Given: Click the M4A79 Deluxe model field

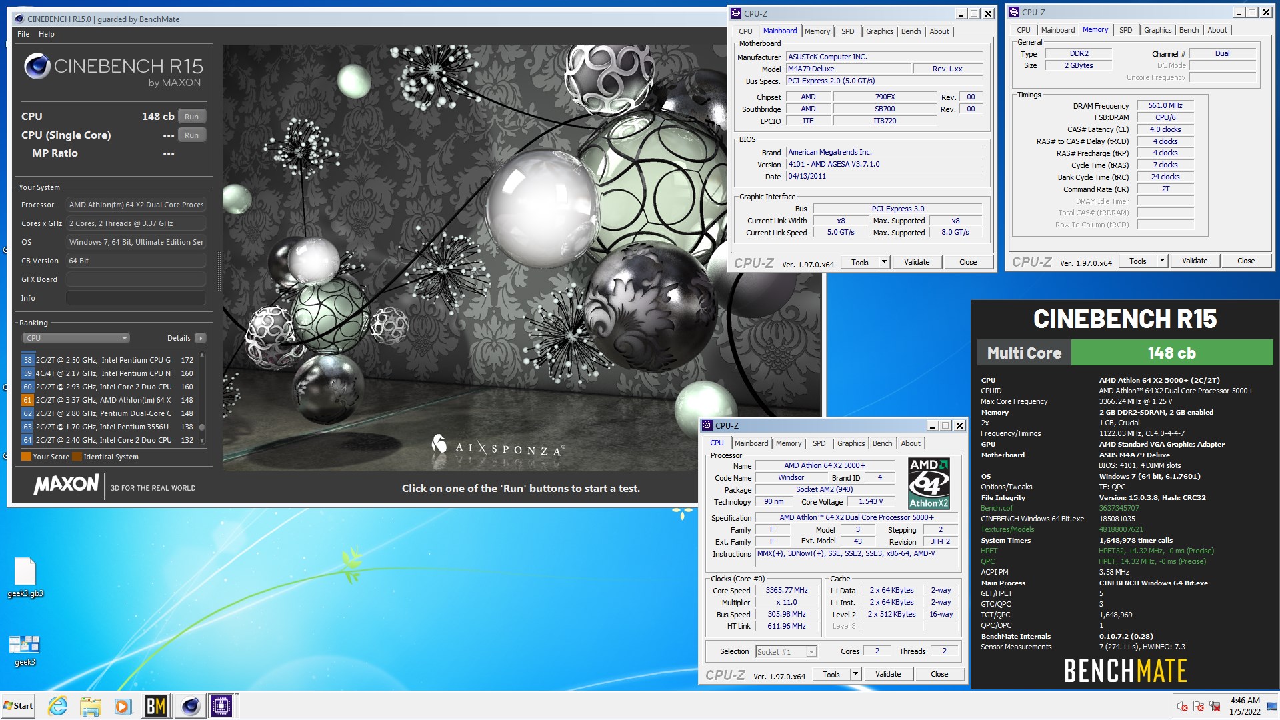Looking at the screenshot, I should [848, 69].
